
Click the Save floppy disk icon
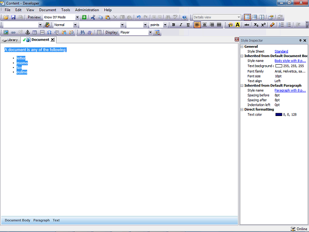(x=13, y=17)
